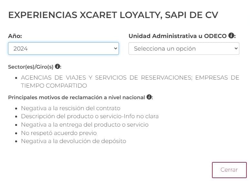Image resolution: width=250 pixels, height=181 pixels.
Task: Click 'Descripción del producto o servicio-Info no clara'
Action: (90, 116)
